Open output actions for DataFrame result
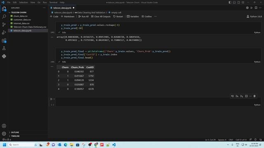The image size is (264, 148). [x=52, y=67]
